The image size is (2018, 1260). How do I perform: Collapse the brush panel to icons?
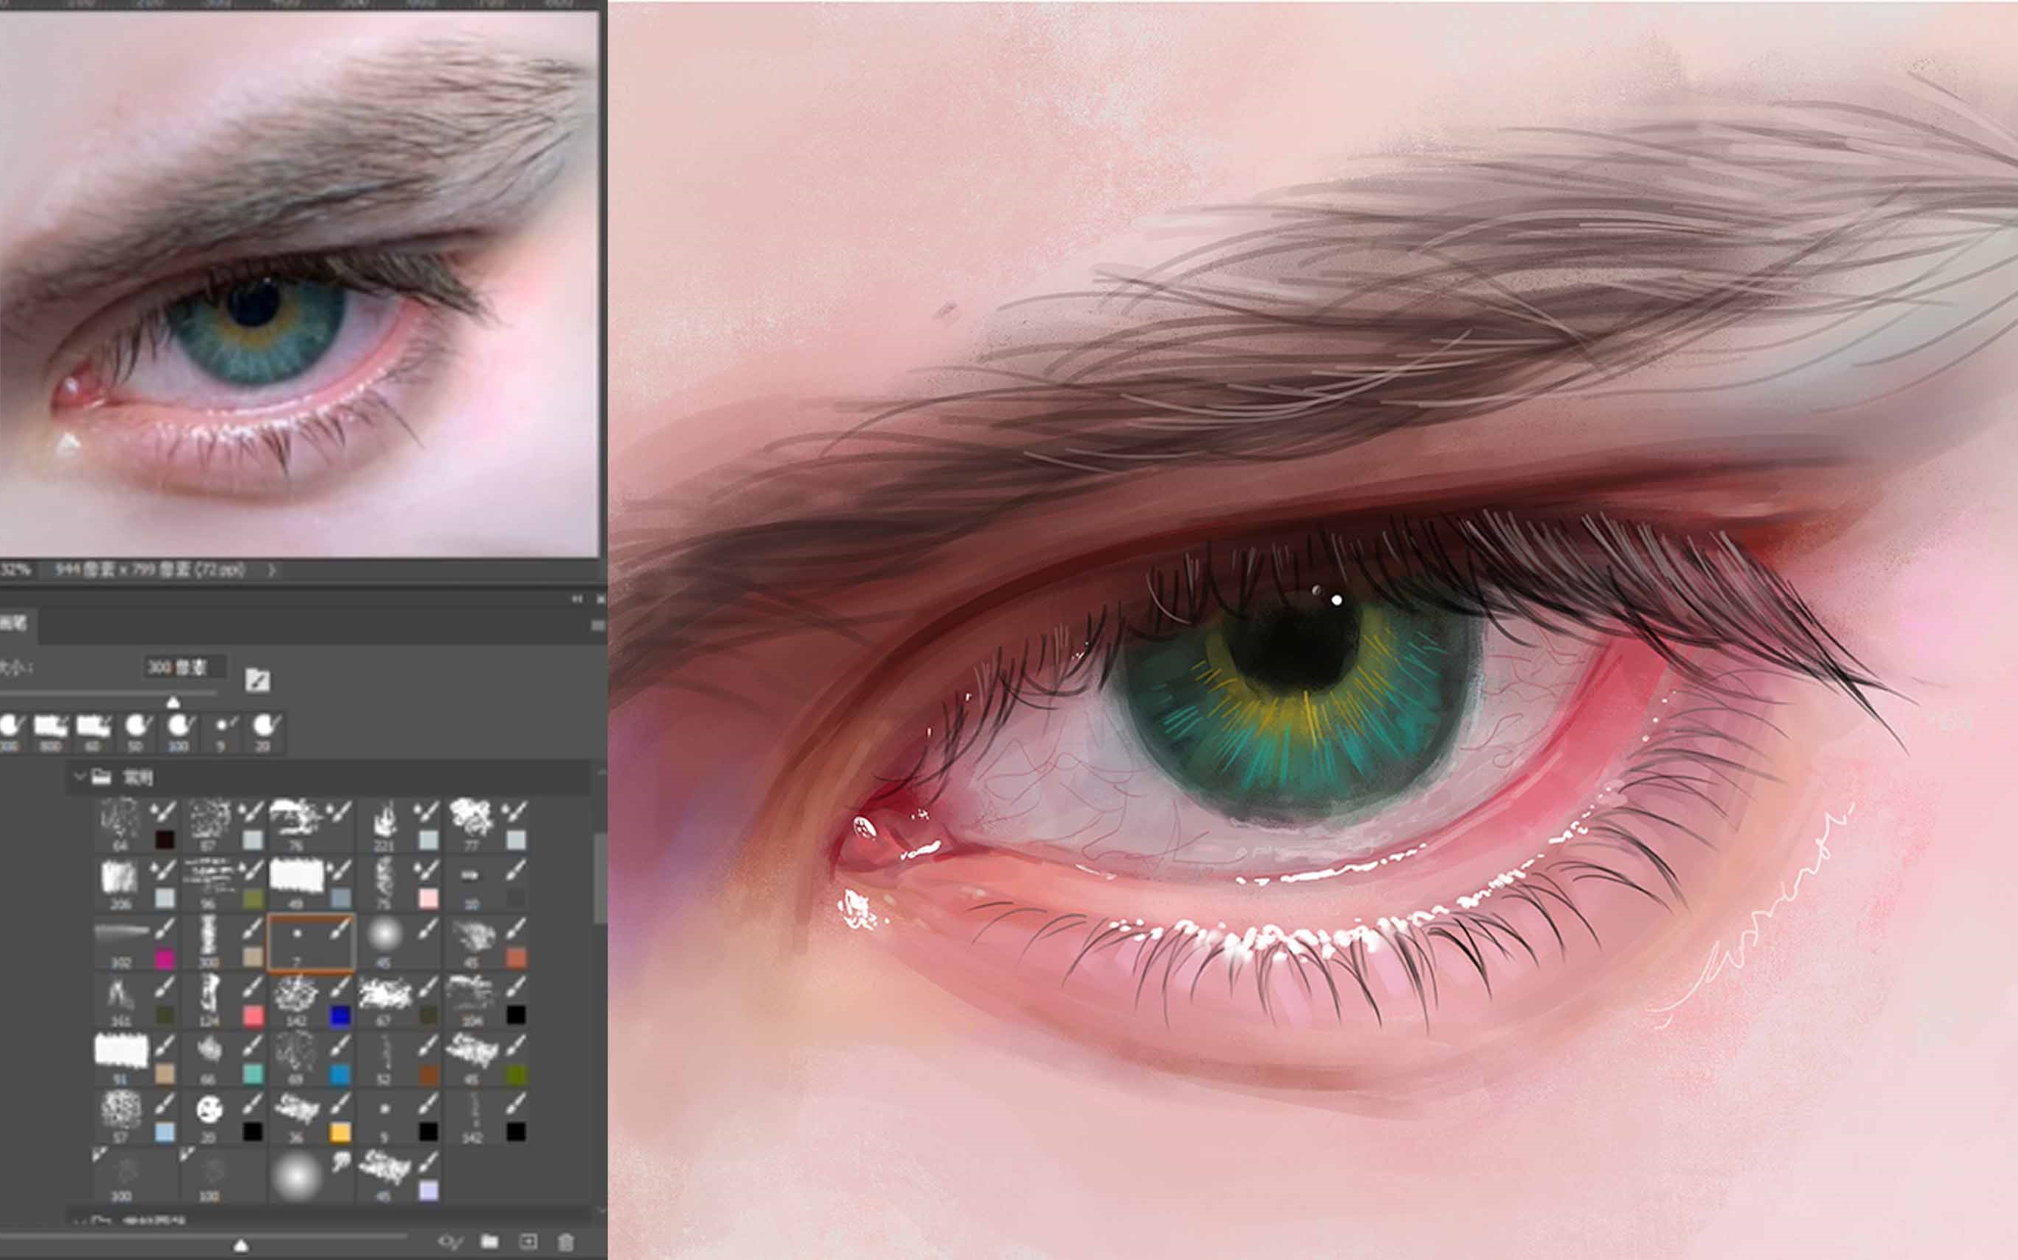(x=577, y=600)
